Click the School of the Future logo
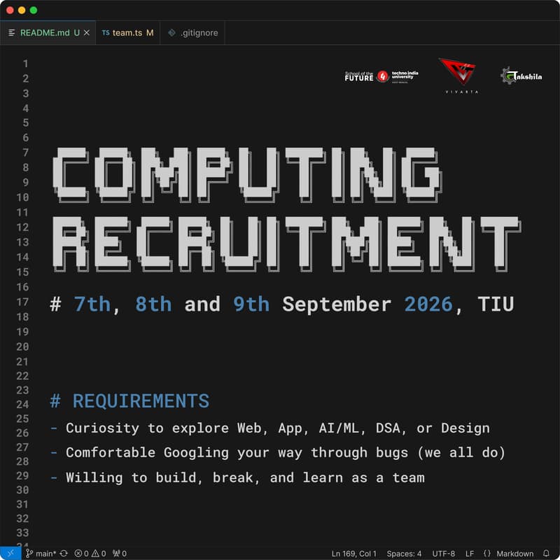Image resolution: width=560 pixels, height=560 pixels. tap(359, 76)
